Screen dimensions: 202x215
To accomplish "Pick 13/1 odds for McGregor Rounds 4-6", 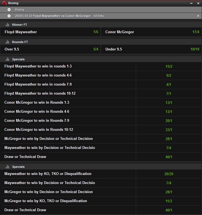I will click(169, 112).
